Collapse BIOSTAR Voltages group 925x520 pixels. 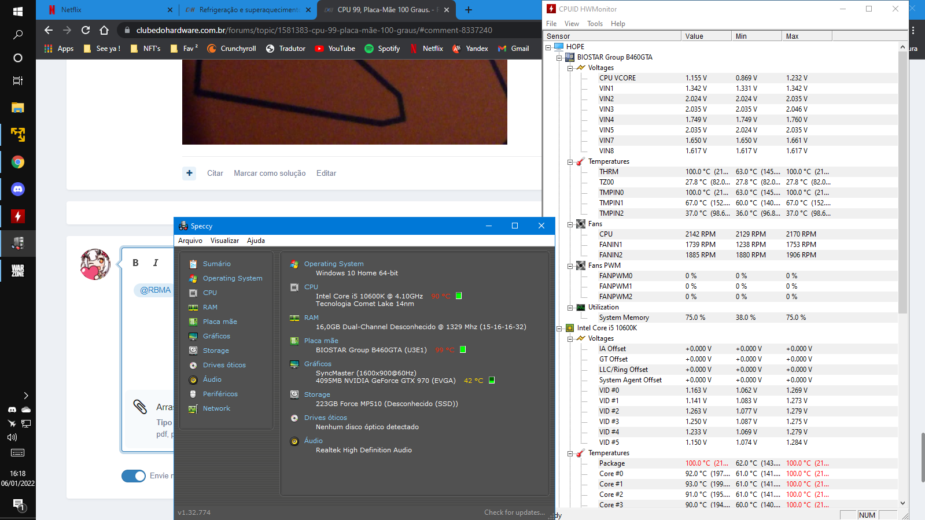(570, 68)
